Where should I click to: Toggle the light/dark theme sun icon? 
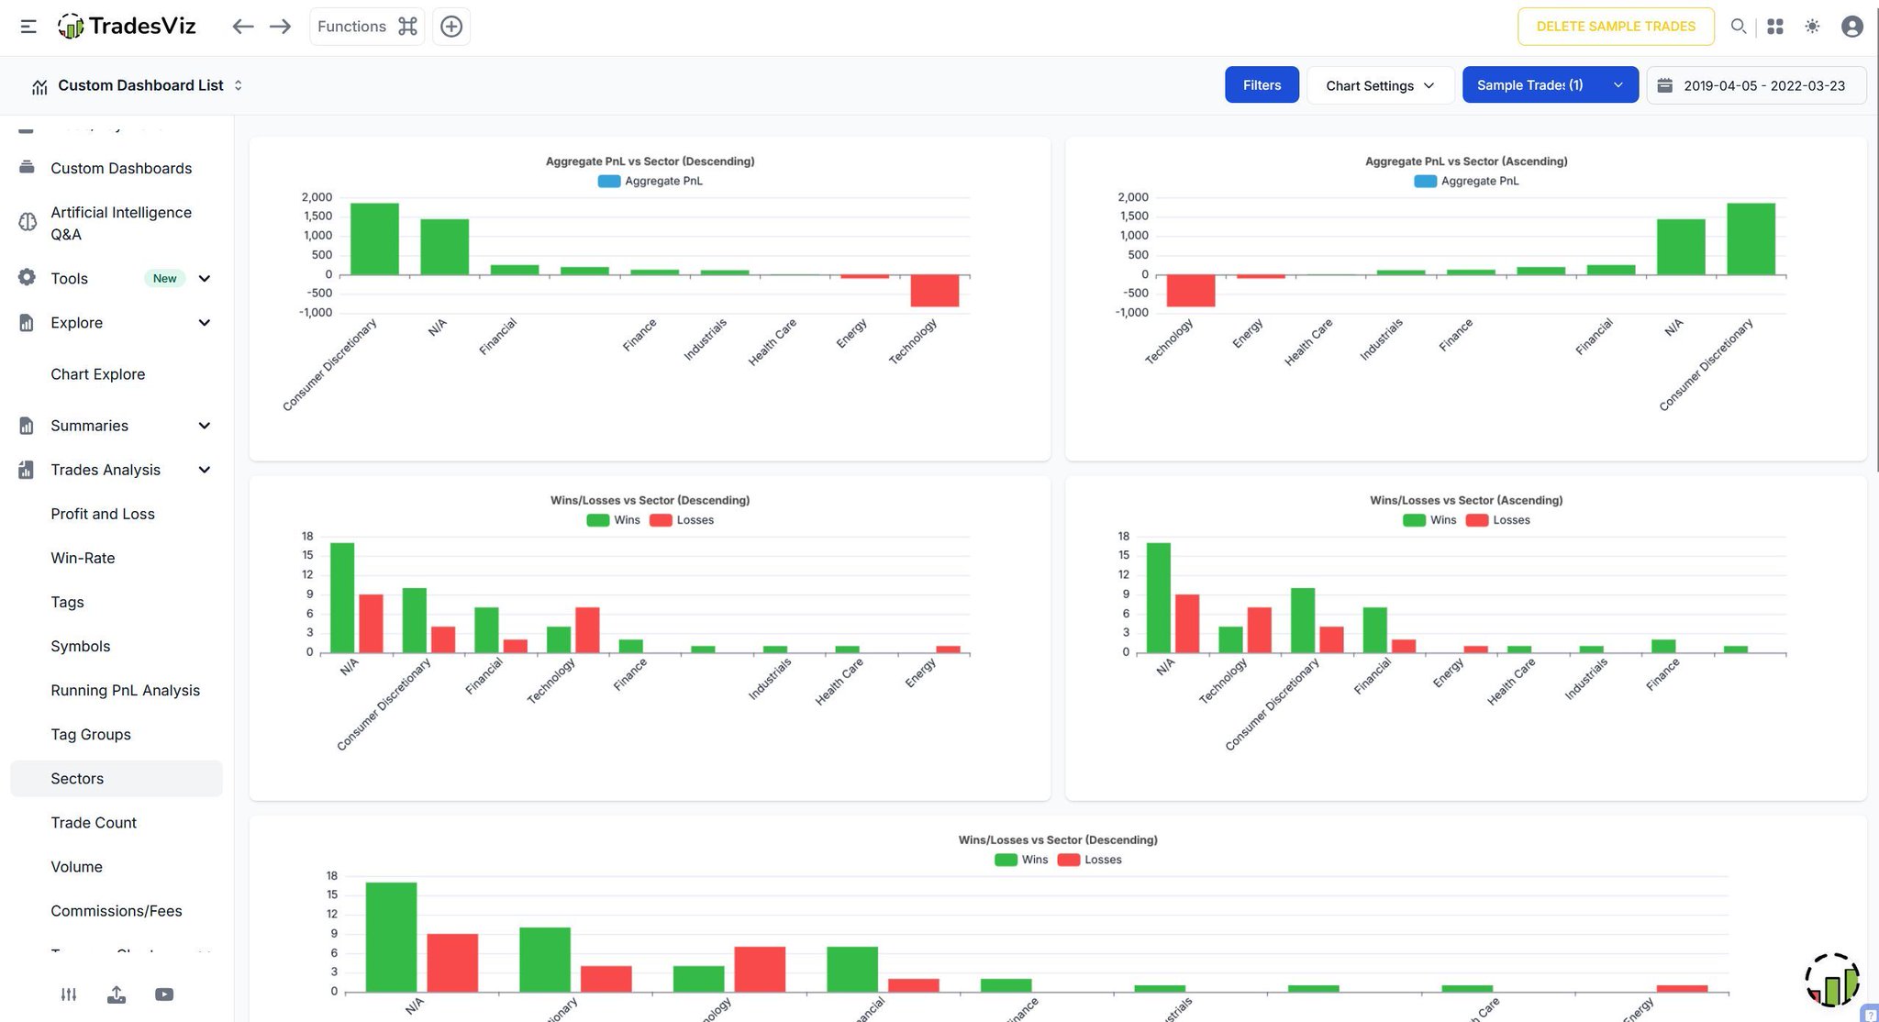tap(1812, 27)
